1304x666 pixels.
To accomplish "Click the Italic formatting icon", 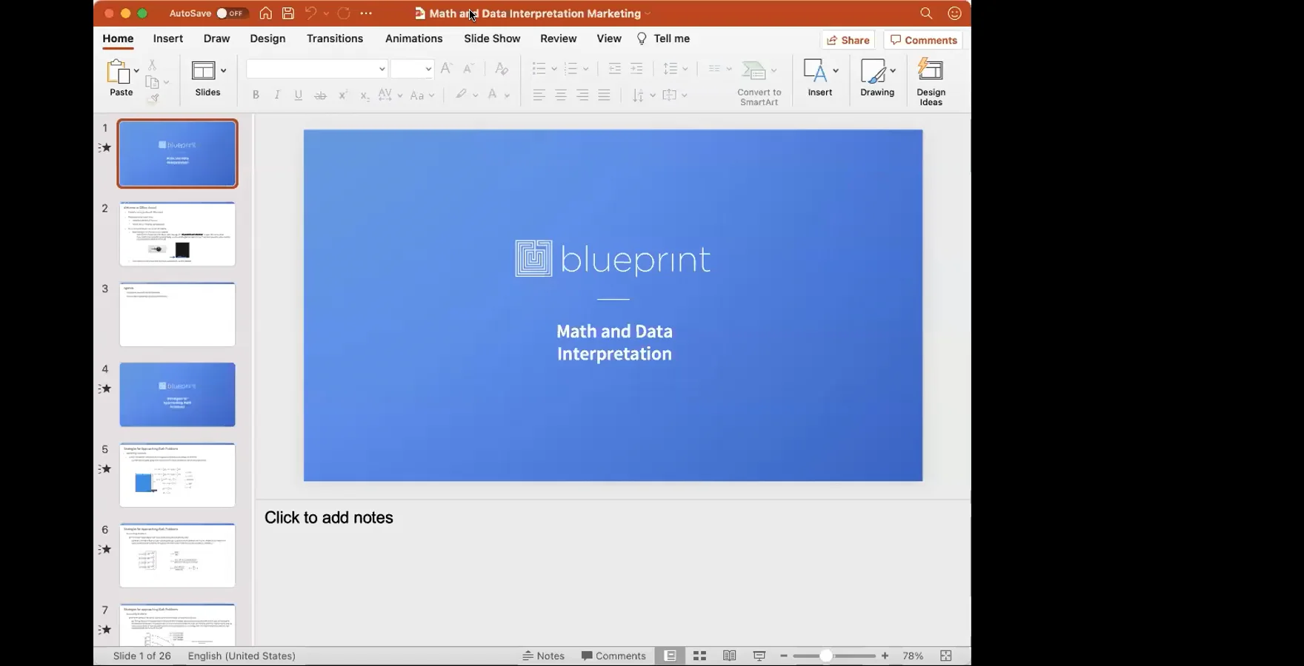I will pyautogui.click(x=277, y=95).
